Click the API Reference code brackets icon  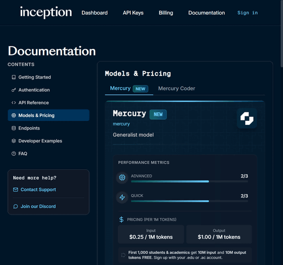pos(14,103)
